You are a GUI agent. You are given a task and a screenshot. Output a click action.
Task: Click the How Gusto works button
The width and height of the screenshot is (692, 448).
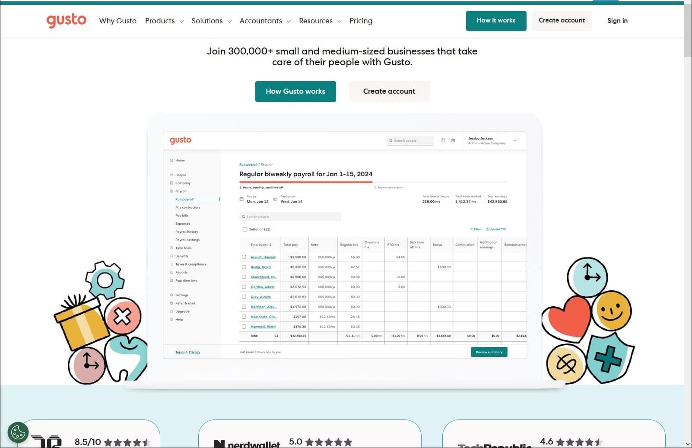click(295, 92)
